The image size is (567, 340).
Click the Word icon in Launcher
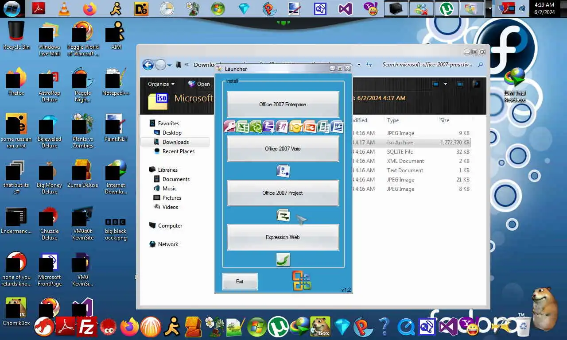(337, 127)
